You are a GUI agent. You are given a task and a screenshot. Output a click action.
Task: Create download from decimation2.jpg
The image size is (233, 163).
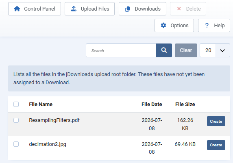[x=216, y=145]
